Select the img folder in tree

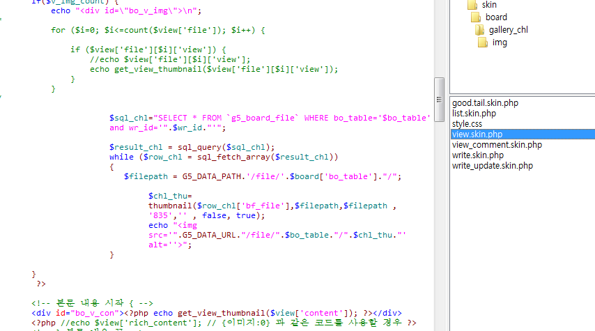(500, 43)
